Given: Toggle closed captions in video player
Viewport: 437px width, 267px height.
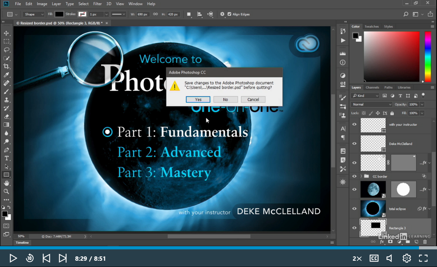Looking at the screenshot, I should (x=374, y=258).
